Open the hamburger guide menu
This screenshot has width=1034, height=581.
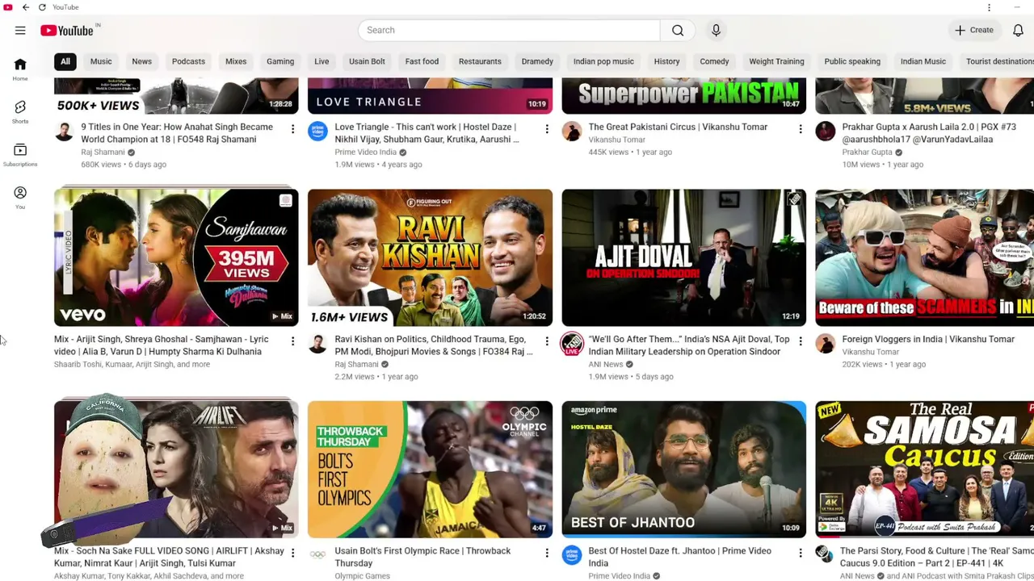(20, 31)
